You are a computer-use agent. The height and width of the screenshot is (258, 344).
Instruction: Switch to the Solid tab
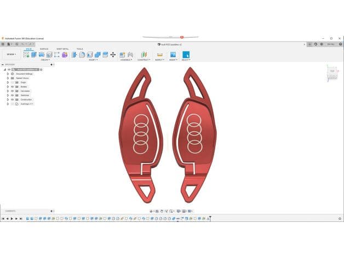(x=28, y=49)
